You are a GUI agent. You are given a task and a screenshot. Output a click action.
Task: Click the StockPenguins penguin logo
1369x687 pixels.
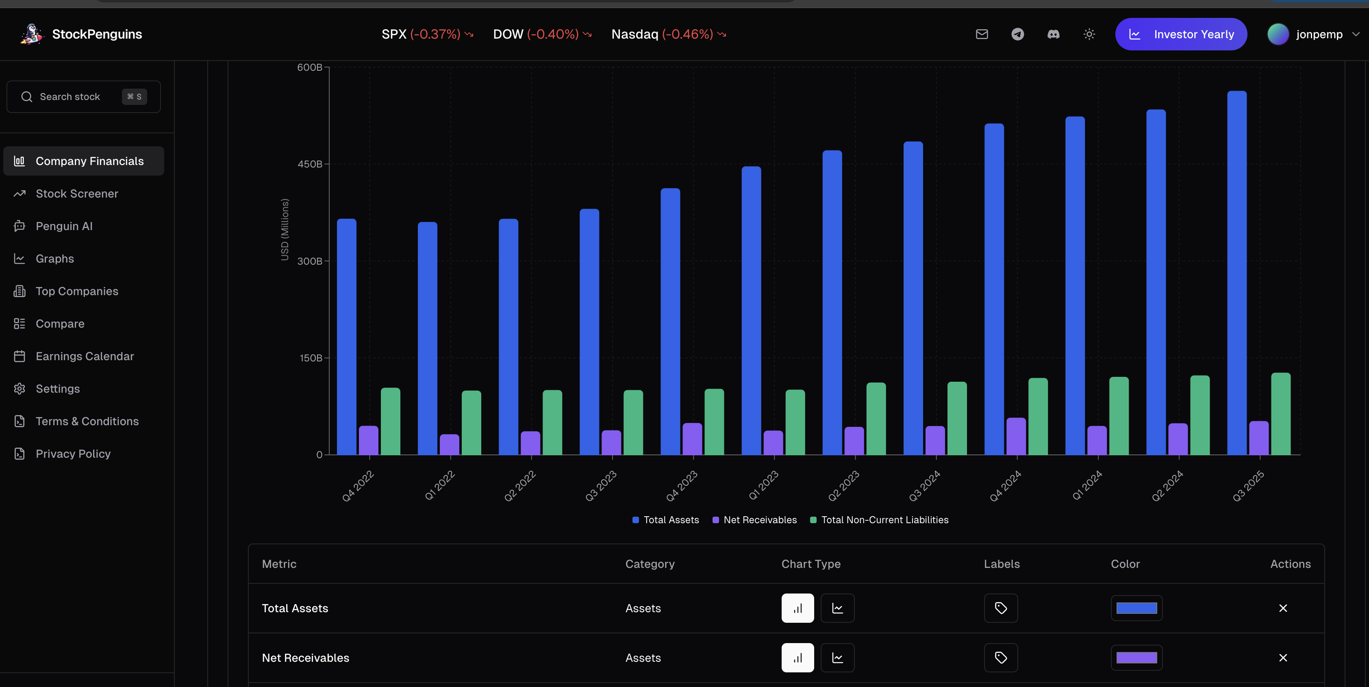31,34
